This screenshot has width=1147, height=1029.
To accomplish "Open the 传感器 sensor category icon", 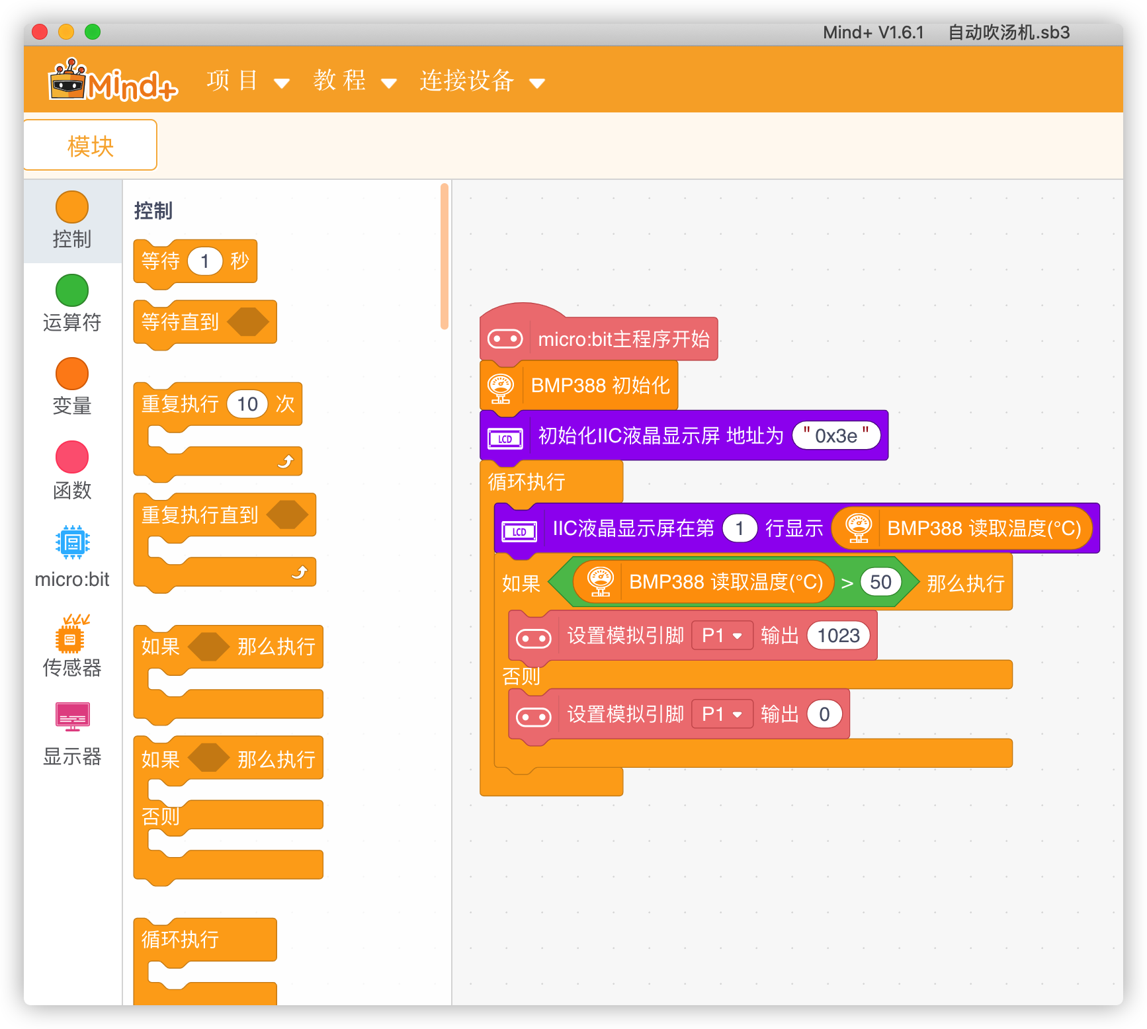I will tap(72, 632).
